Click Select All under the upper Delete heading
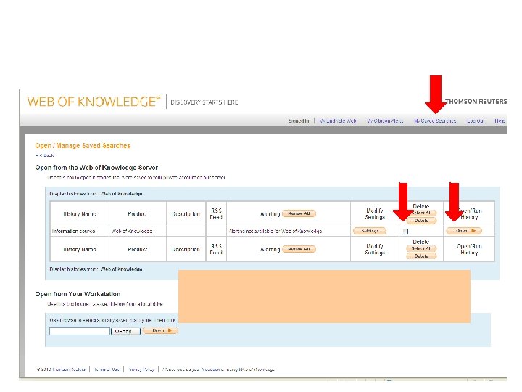The width and height of the screenshot is (522, 392). click(422, 213)
